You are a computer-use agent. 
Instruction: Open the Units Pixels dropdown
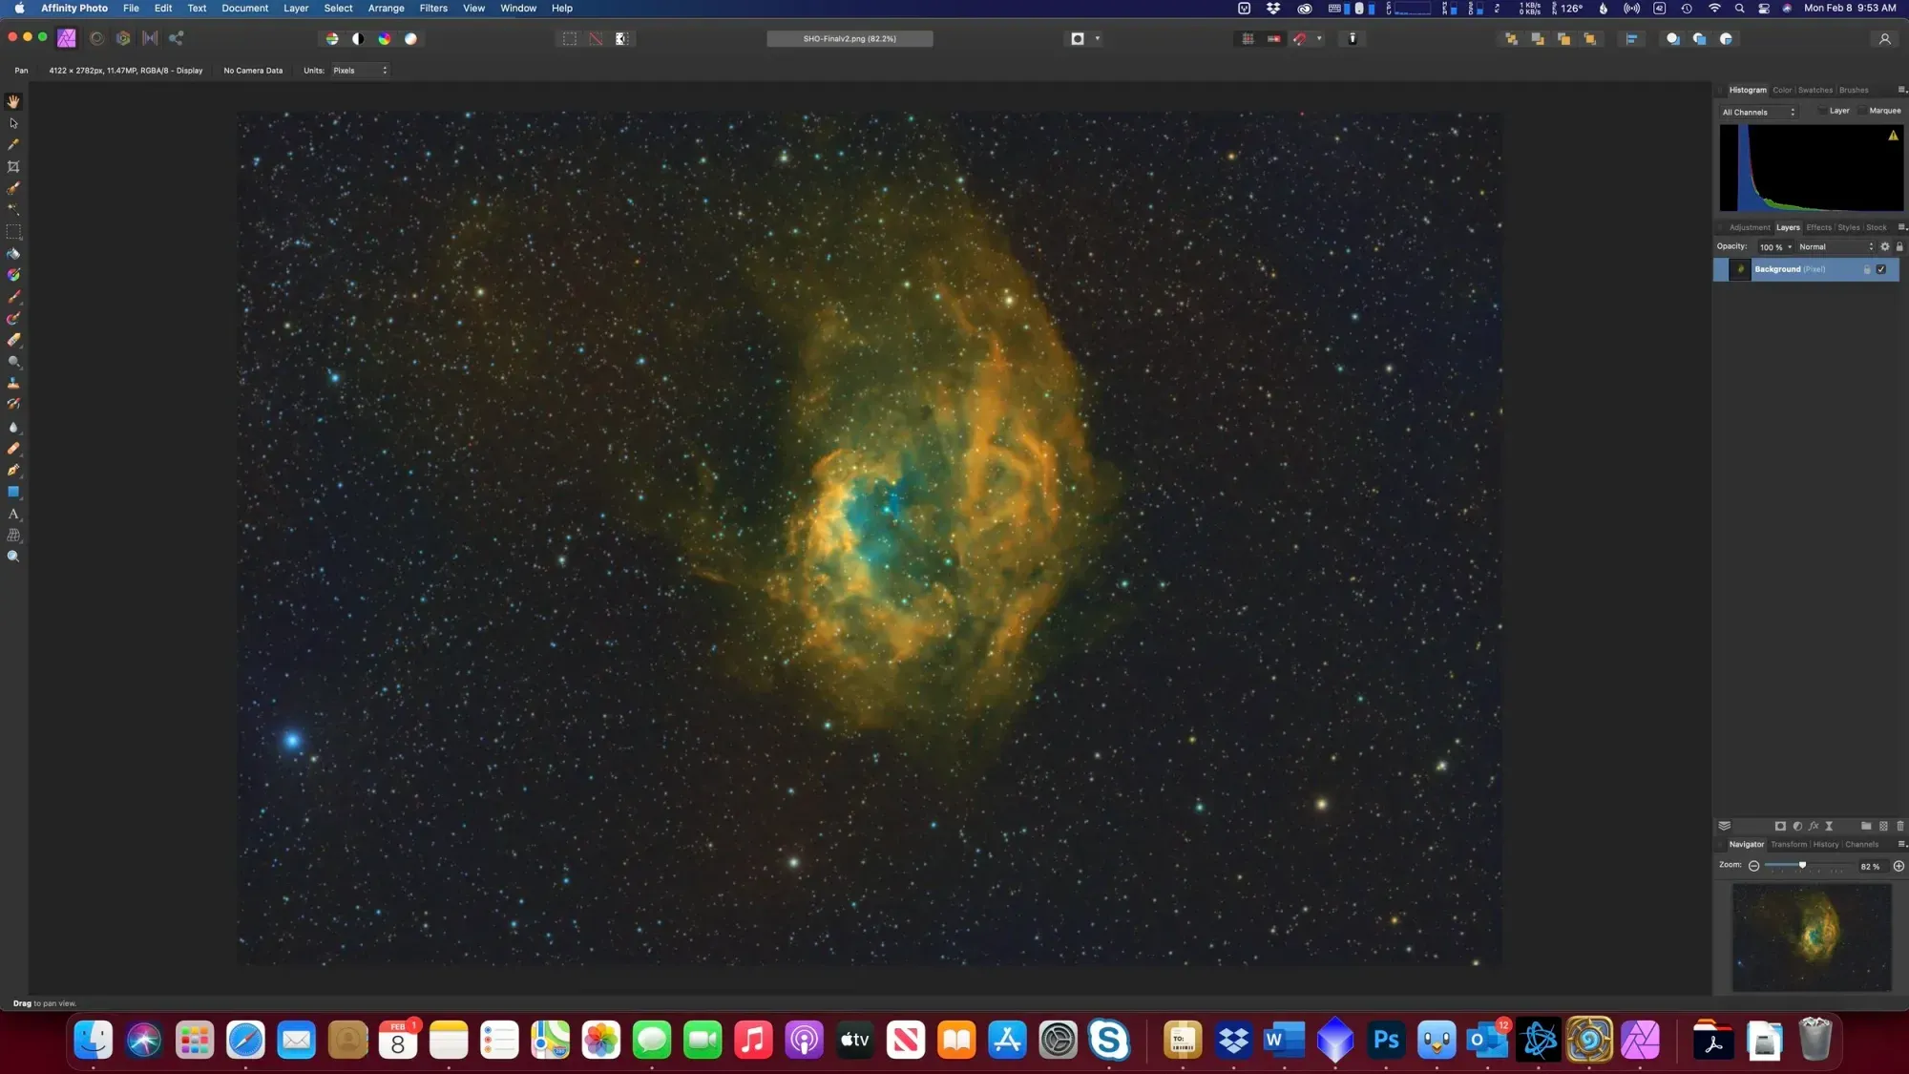[x=360, y=71]
